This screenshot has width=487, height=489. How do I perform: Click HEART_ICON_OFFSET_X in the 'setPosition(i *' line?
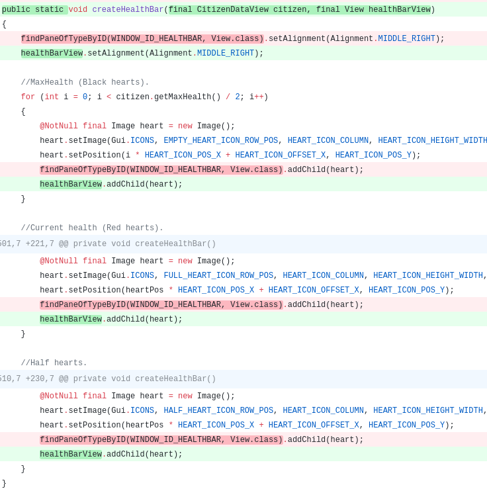[281, 155]
